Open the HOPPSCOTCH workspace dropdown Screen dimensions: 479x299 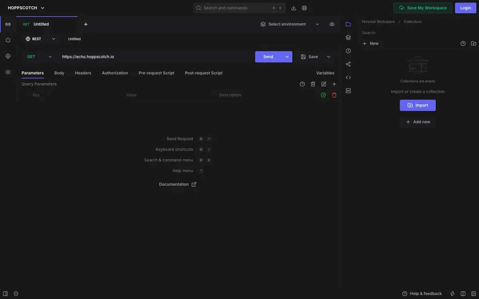click(x=26, y=8)
